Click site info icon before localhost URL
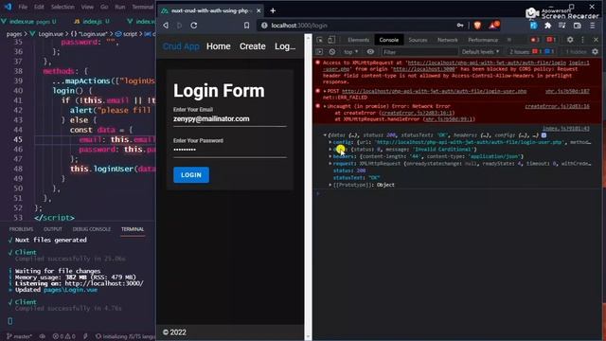 pos(264,26)
